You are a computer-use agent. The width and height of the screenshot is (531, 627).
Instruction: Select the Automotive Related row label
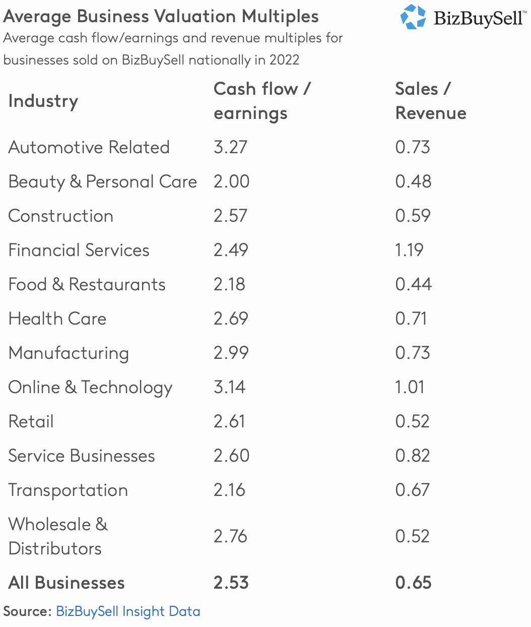pyautogui.click(x=89, y=147)
